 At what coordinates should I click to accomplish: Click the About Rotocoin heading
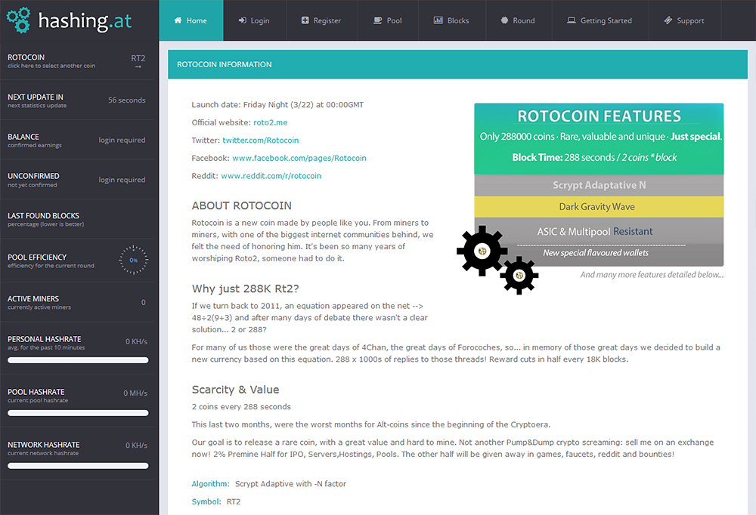point(242,205)
